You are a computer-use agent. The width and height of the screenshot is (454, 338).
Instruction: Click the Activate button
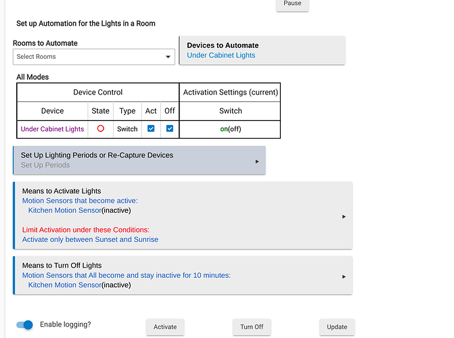pyautogui.click(x=165, y=327)
